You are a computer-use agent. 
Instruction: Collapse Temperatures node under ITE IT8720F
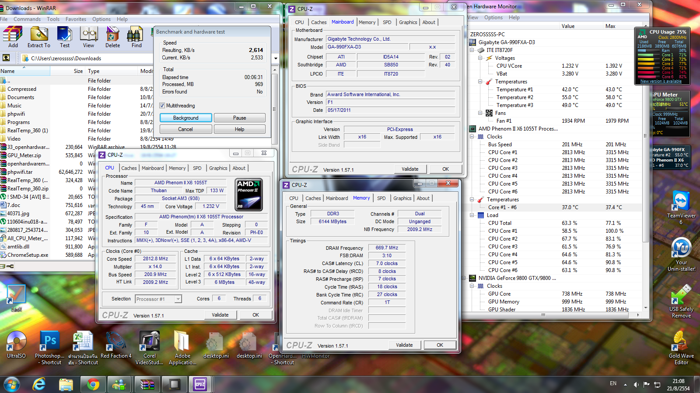tap(480, 82)
